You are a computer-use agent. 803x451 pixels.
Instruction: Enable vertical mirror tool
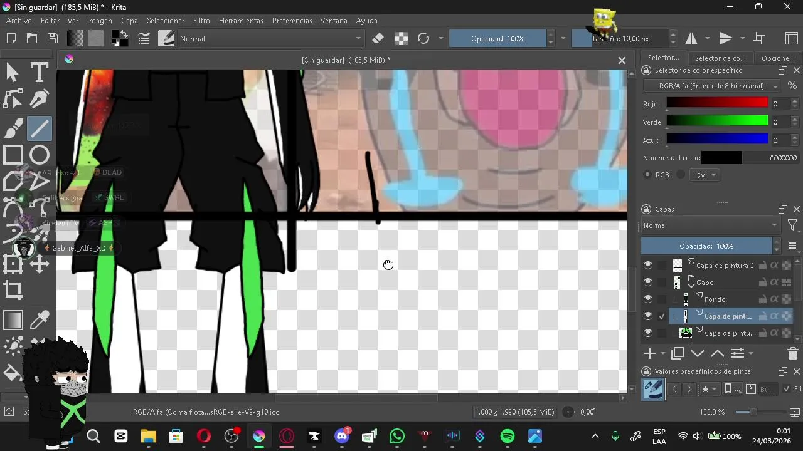pyautogui.click(x=726, y=39)
